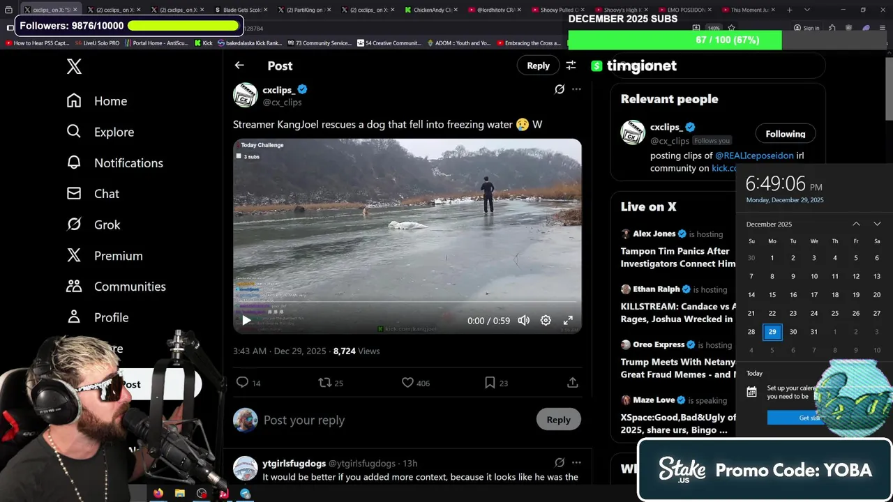
Task: Switch to This Moment Ju tab
Action: click(748, 10)
